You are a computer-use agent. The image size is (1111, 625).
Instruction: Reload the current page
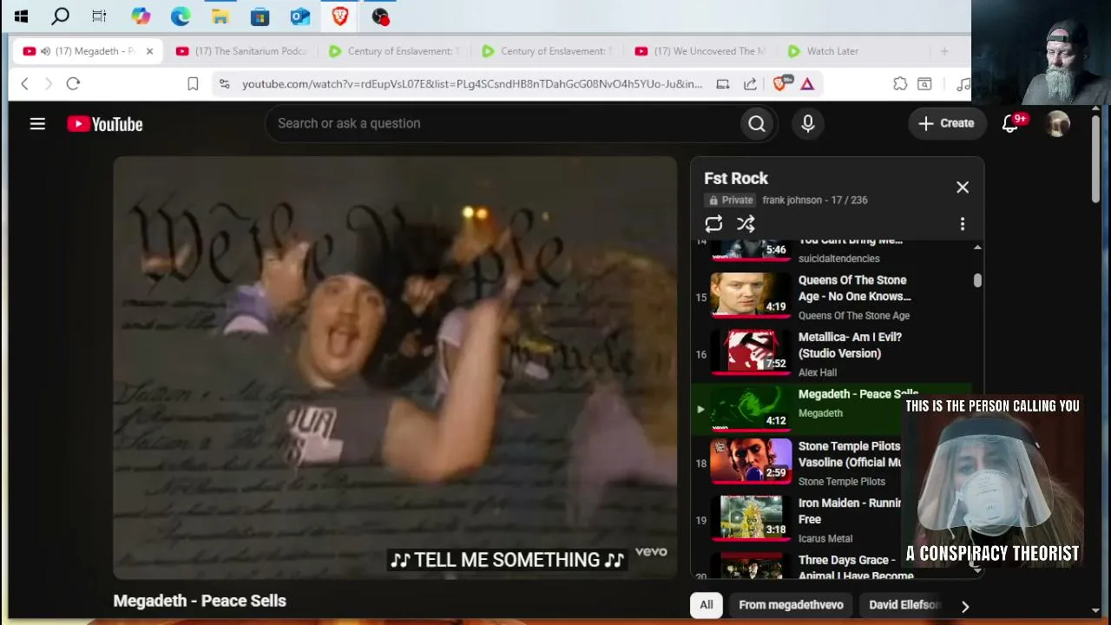(x=73, y=83)
